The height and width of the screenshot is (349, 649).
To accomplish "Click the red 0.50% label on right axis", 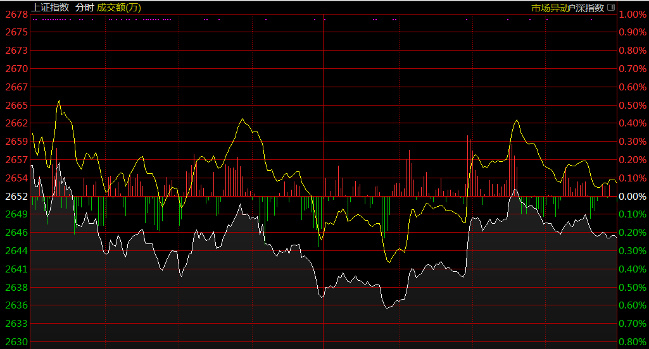I will coord(633,105).
